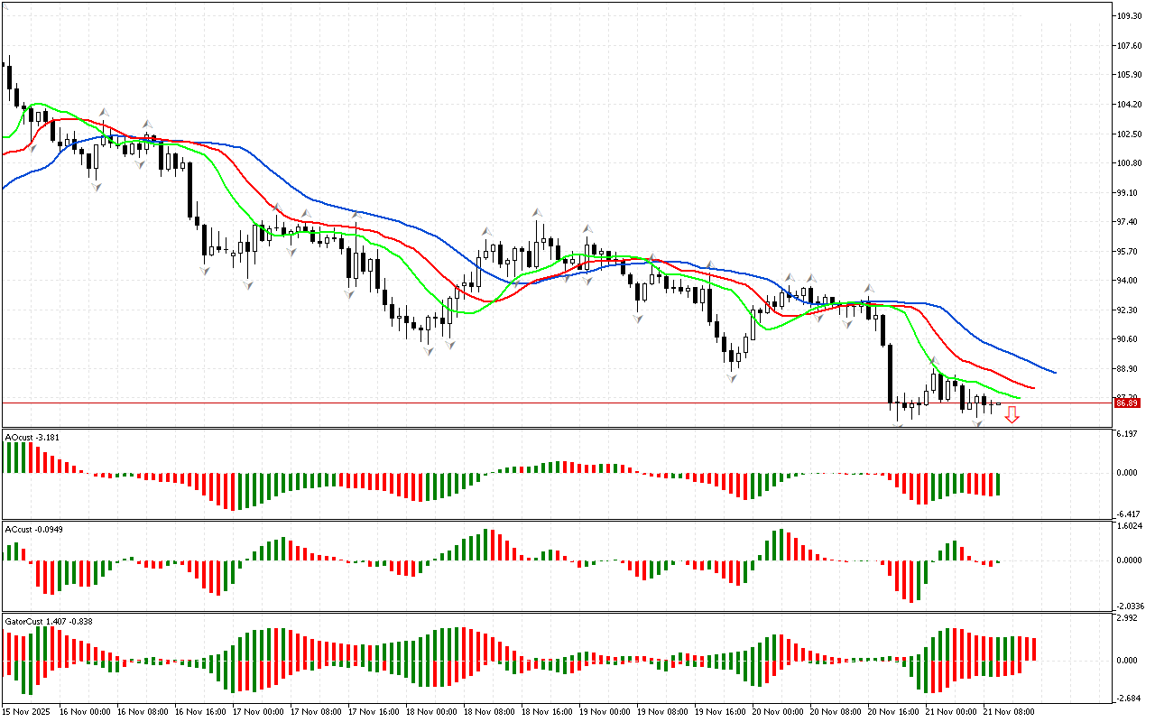Click the 6.197 AOcust scale value

pos(1125,435)
